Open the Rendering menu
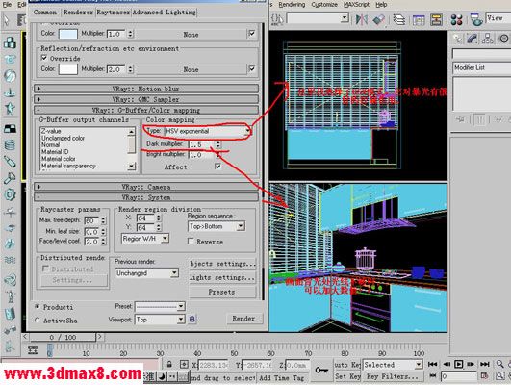The height and width of the screenshot is (385, 511). [x=292, y=4]
